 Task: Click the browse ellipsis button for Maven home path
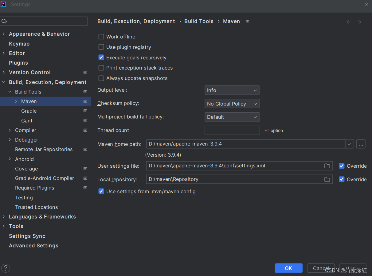point(361,144)
